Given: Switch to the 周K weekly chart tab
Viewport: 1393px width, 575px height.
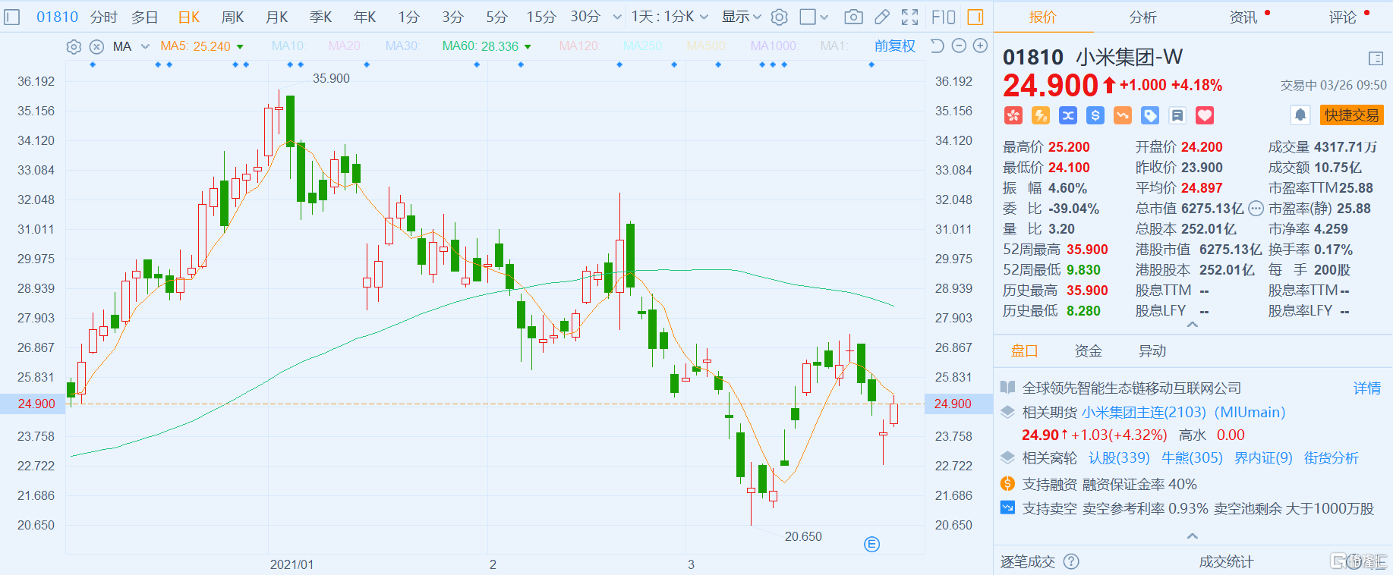Looking at the screenshot, I should point(232,17).
